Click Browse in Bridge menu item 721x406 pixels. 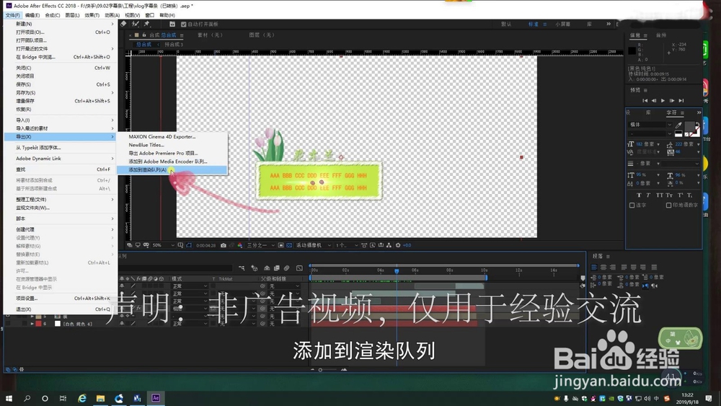pos(60,58)
